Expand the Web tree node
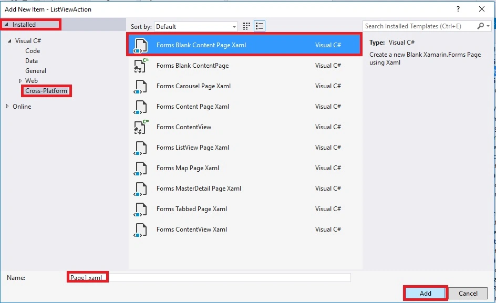496x303 pixels. pyautogui.click(x=20, y=81)
